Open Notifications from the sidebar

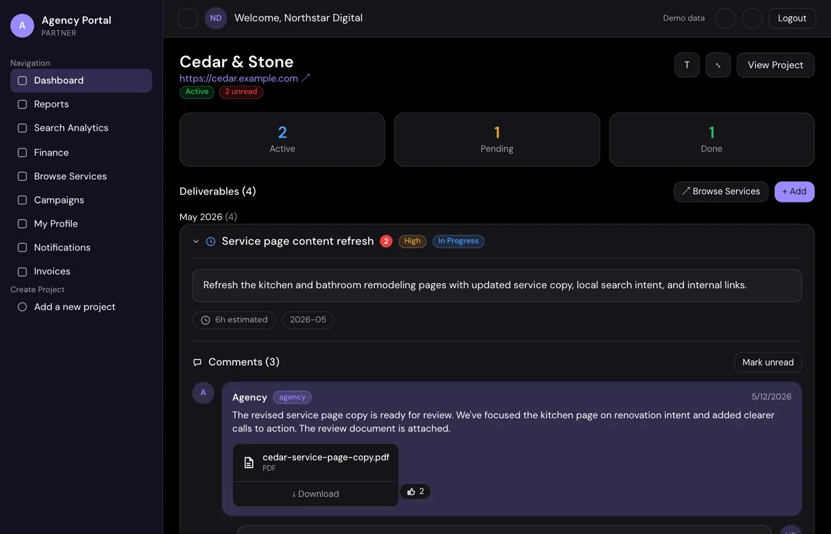click(x=81, y=247)
